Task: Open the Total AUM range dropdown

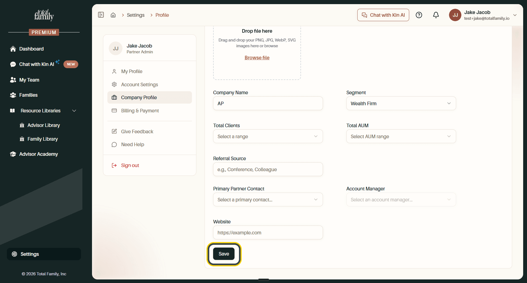Action: pyautogui.click(x=401, y=136)
